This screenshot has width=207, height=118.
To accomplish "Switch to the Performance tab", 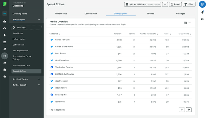I will pyautogui.click(x=61, y=14).
